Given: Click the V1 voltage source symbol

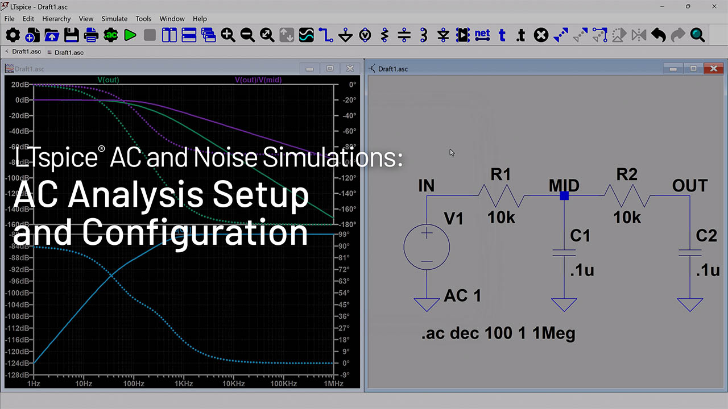Looking at the screenshot, I should click(427, 247).
